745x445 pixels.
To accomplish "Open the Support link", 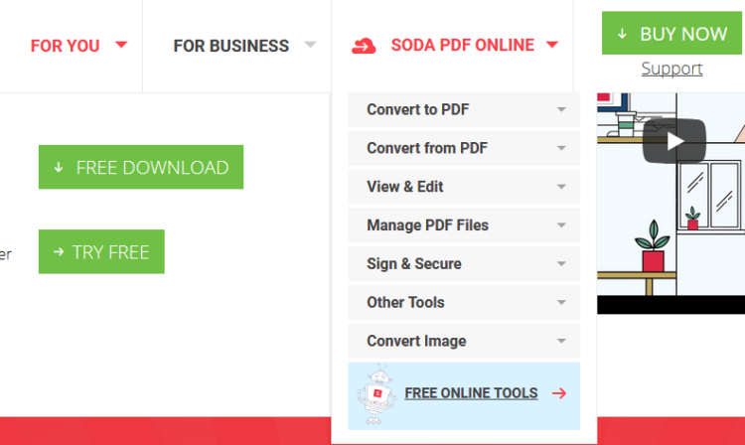I will [x=671, y=69].
